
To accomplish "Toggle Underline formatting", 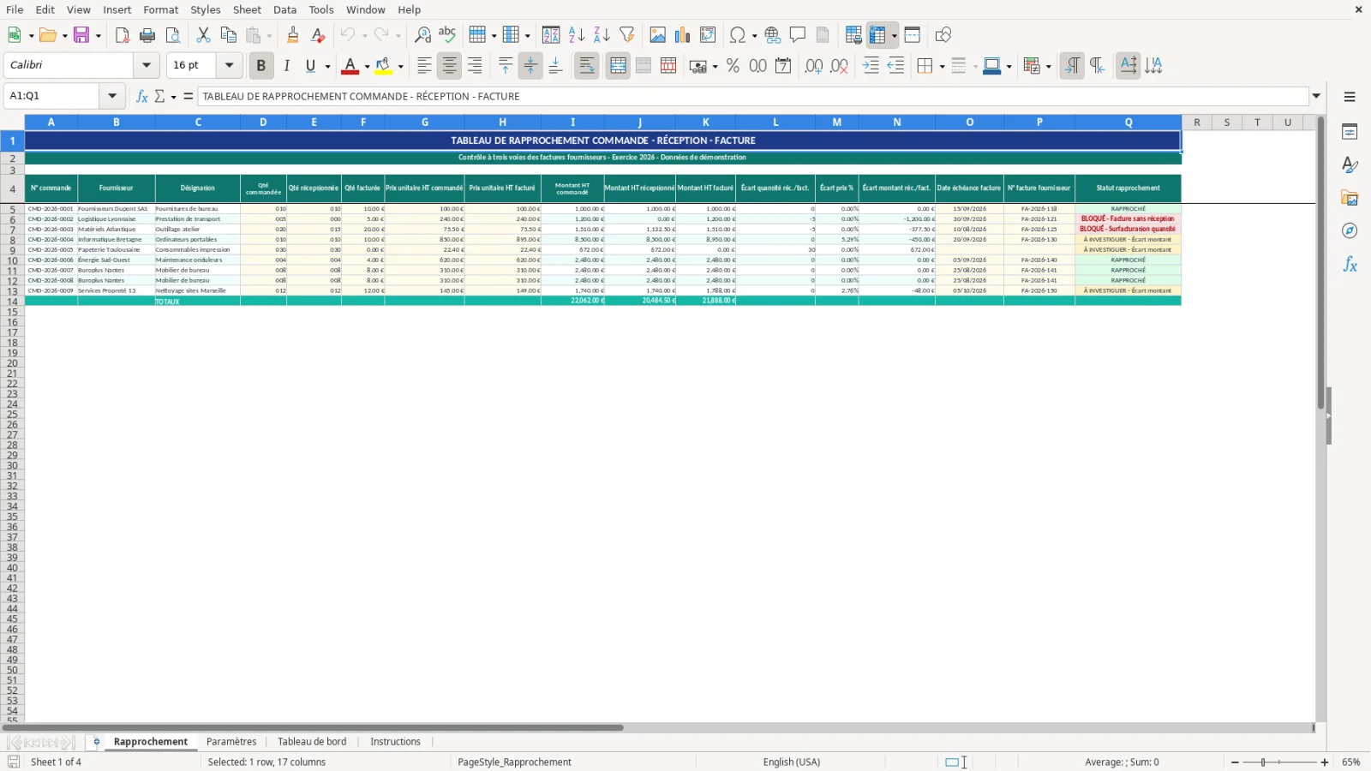I will point(310,66).
